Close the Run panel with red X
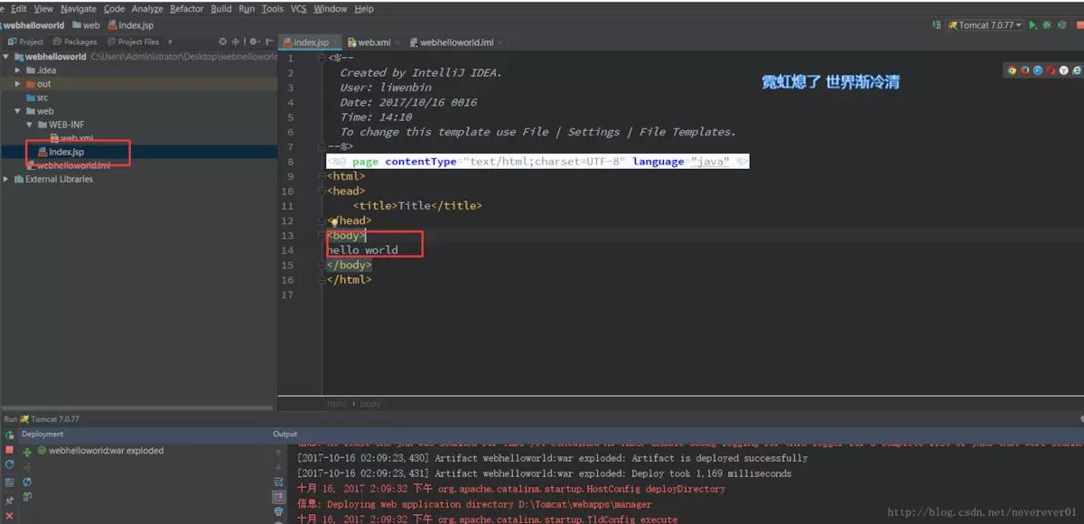This screenshot has height=524, width=1084. 9,515
